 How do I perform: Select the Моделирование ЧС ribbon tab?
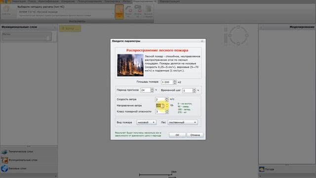click(x=145, y=1)
